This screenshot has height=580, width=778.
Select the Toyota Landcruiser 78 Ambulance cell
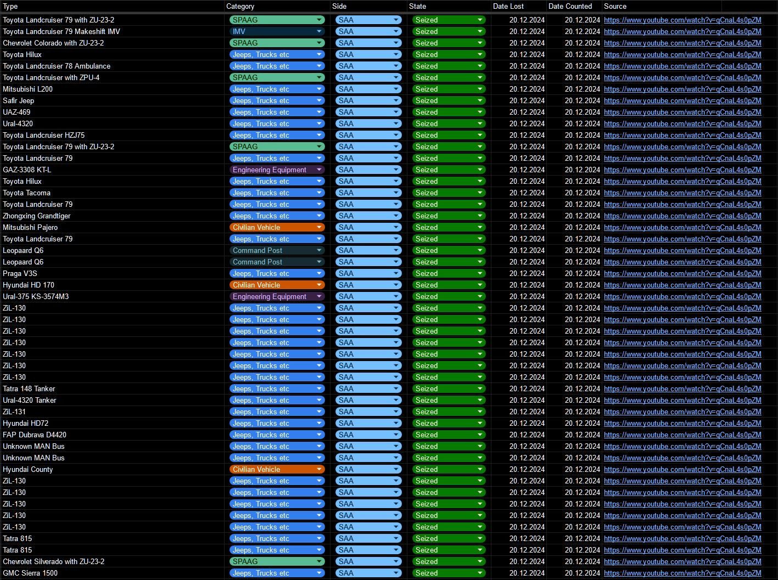click(112, 66)
